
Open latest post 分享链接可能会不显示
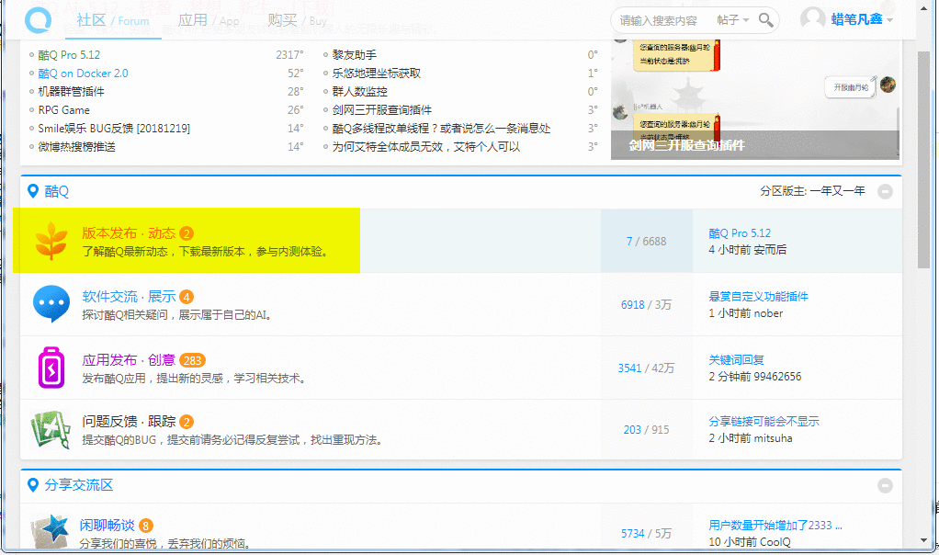764,422
